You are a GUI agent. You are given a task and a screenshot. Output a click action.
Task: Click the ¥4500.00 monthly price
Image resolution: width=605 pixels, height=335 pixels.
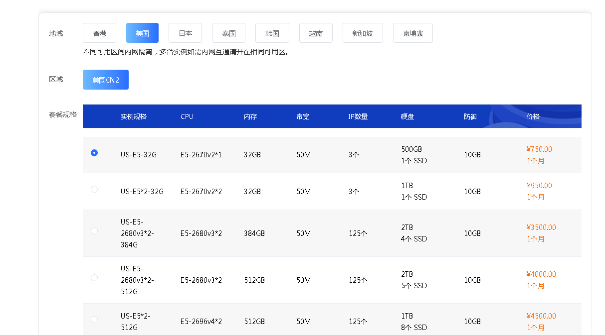coord(540,316)
